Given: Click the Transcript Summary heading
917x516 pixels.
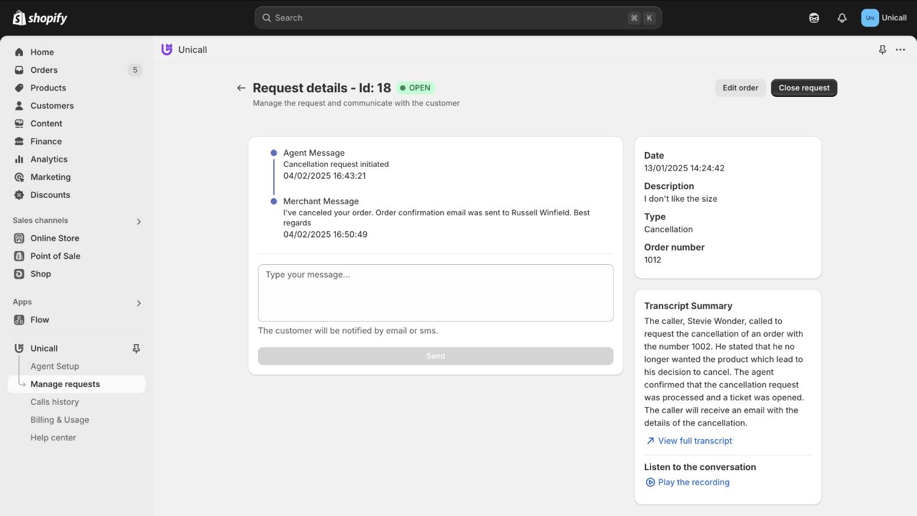Looking at the screenshot, I should 688,306.
